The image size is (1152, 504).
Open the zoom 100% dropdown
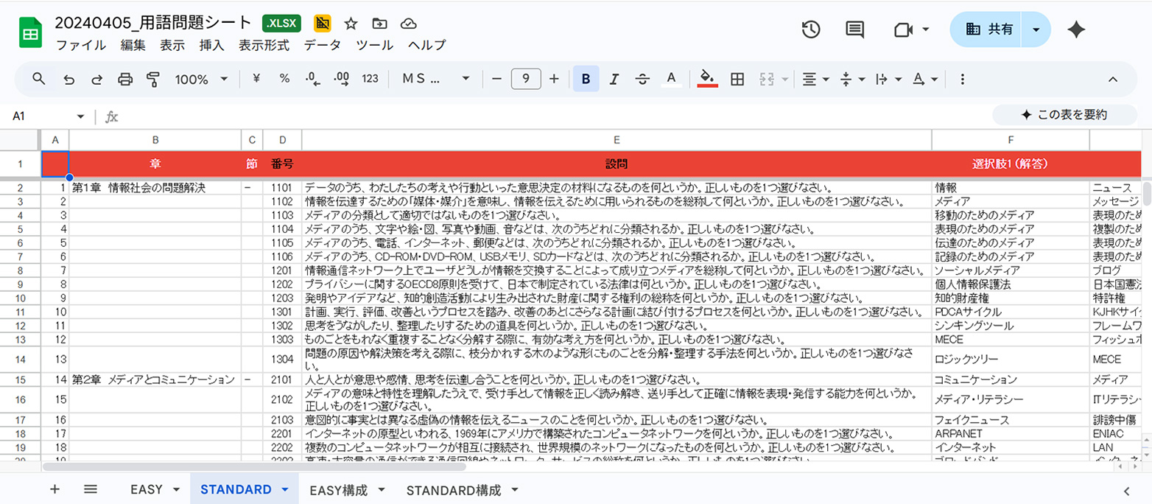pos(202,79)
